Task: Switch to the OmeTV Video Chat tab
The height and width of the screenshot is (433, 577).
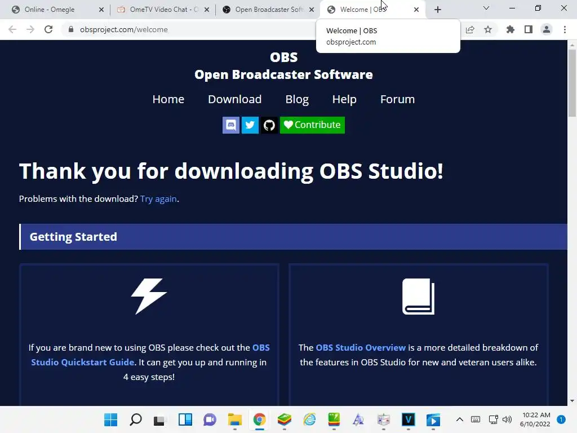Action: (x=159, y=10)
